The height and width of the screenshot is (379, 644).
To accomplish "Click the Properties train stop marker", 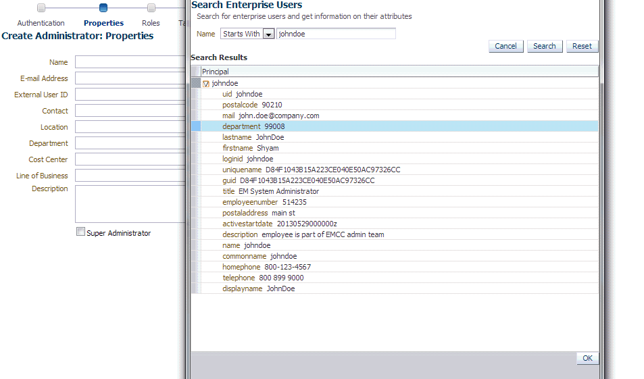I will 103,7.
